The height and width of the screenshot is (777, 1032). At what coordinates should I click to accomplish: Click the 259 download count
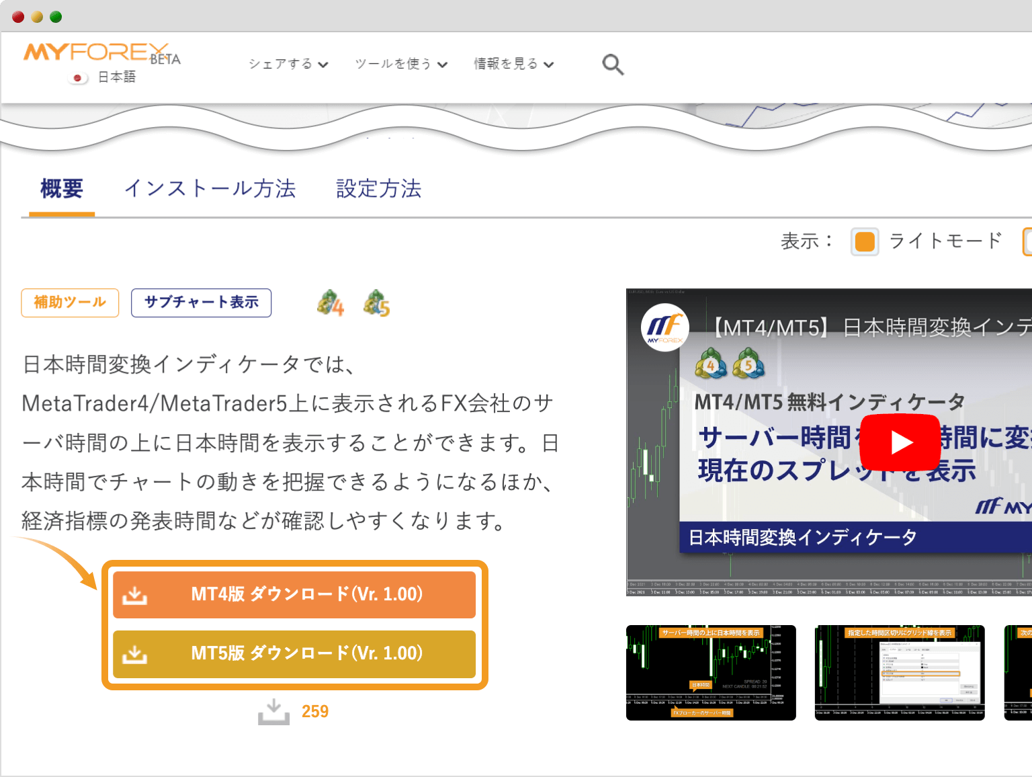coord(315,712)
